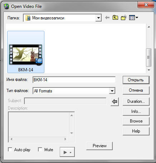Click the file list down scroll arrow
Screen dimensions: 156x163
pos(149,70)
